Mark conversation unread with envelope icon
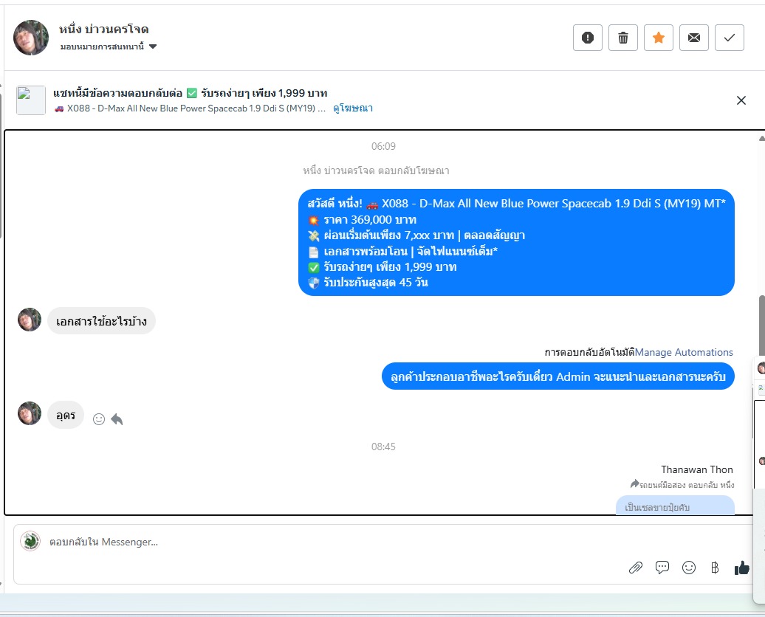Screen dimensions: 765x617 click(x=694, y=38)
